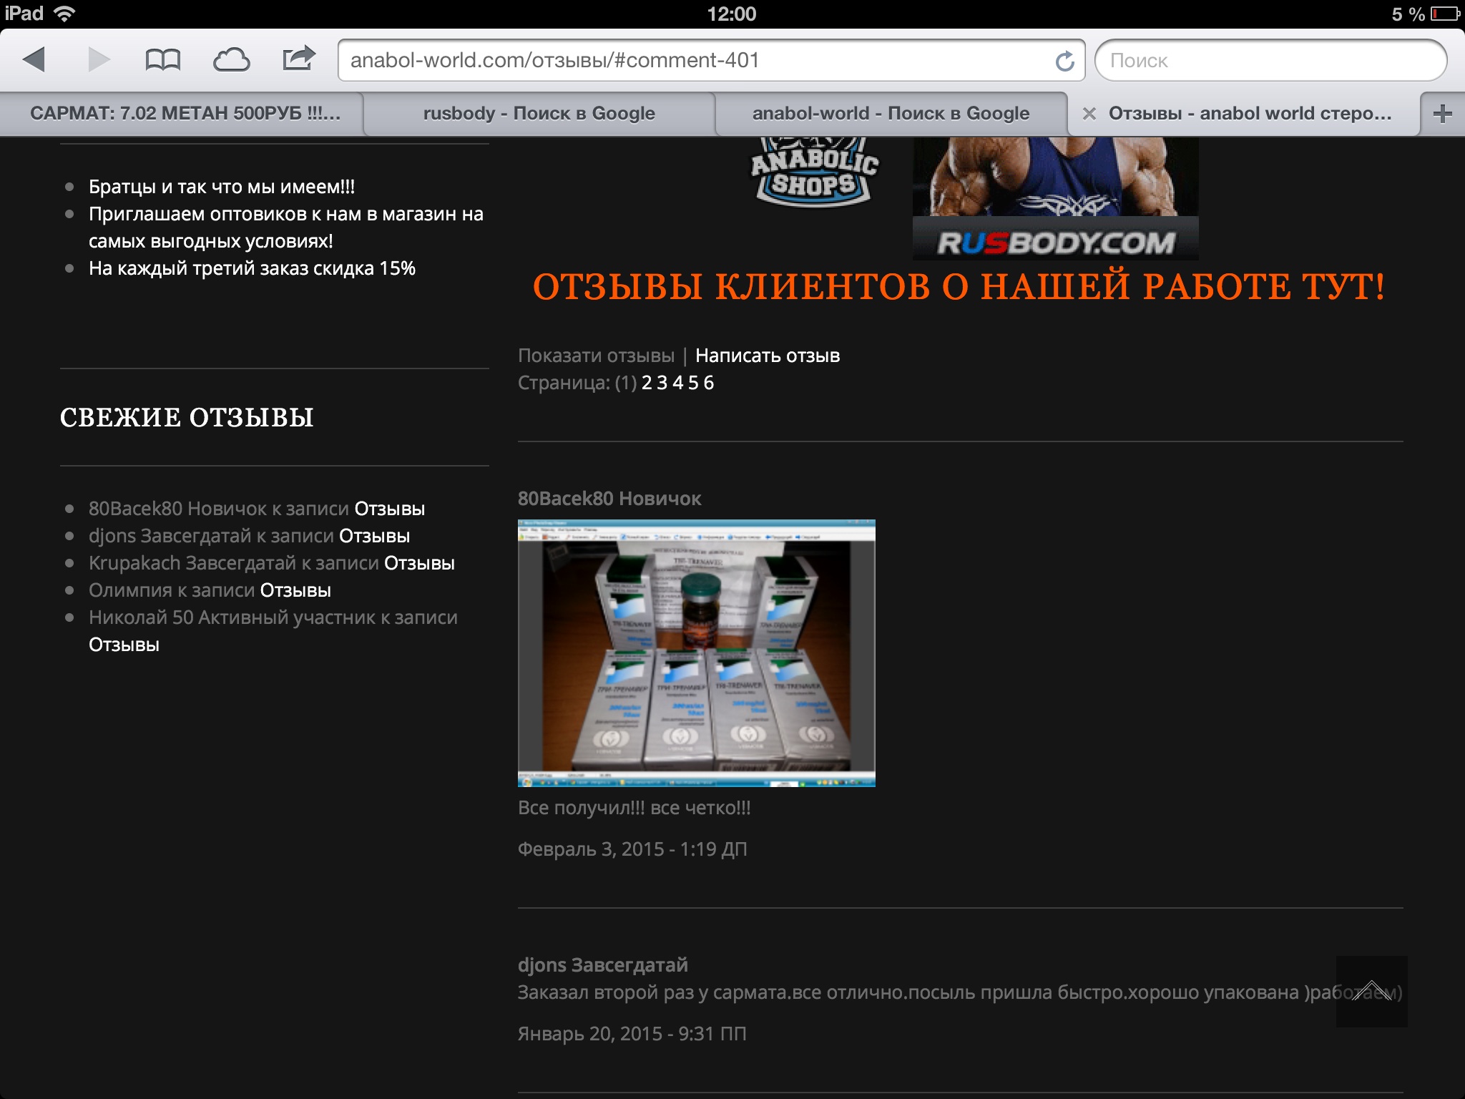Click the Написать отзыв link
The height and width of the screenshot is (1099, 1465).
(x=767, y=356)
